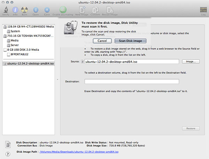This screenshot has width=209, height=159.
Task: Select 750.16 GB TOSHIBA disk
Action: click(x=29, y=36)
